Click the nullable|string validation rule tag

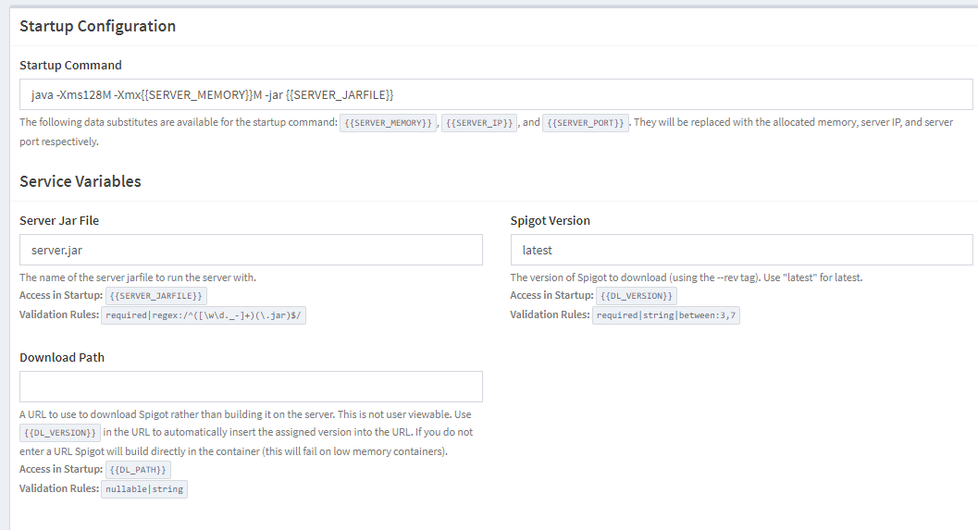(144, 489)
